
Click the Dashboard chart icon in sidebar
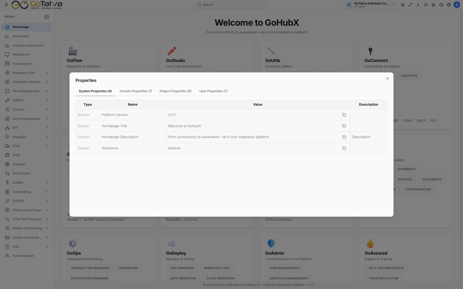coord(7,36)
